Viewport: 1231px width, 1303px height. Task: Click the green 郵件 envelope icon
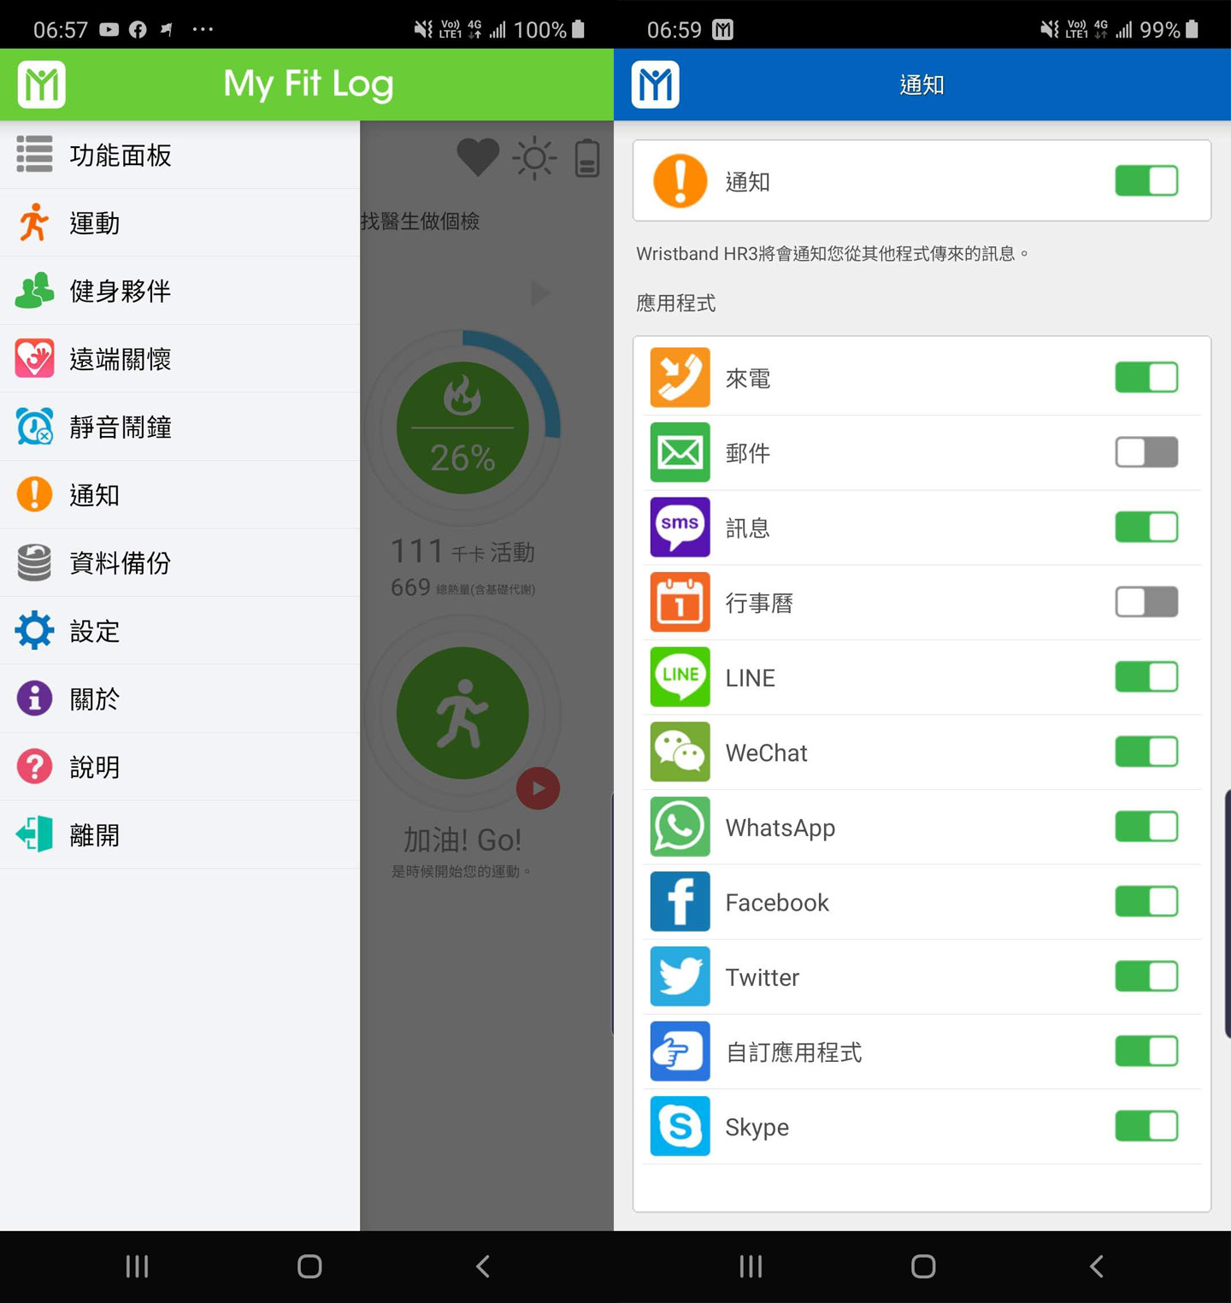(680, 452)
